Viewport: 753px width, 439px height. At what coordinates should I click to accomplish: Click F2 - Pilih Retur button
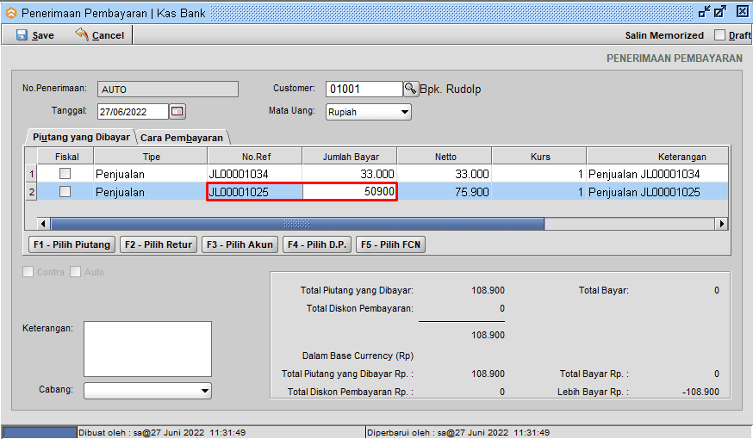(x=159, y=244)
